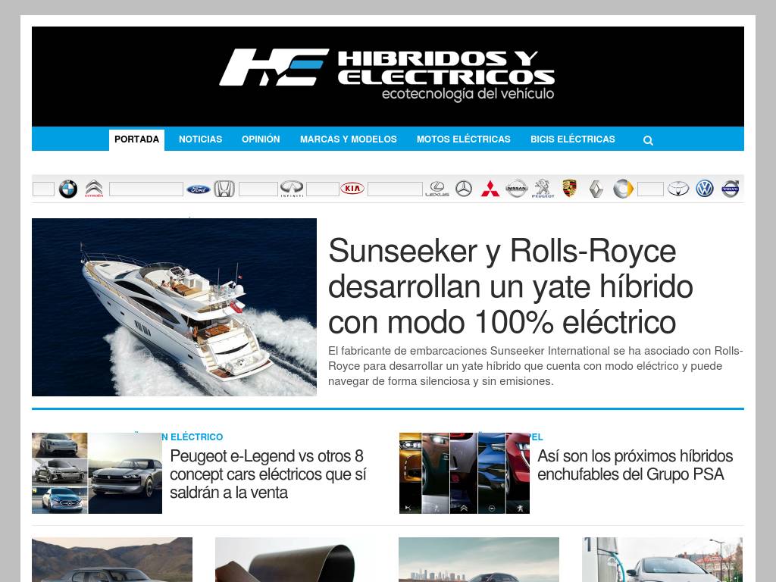Read the Sunseeker y Rolls-Royce headline article
This screenshot has height=582, width=776.
click(x=501, y=286)
